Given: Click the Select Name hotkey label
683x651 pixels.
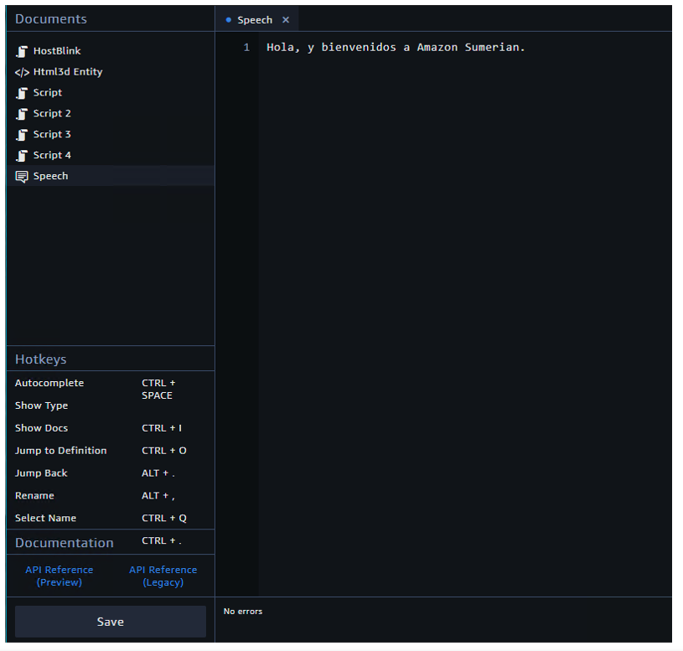Looking at the screenshot, I should [x=45, y=518].
